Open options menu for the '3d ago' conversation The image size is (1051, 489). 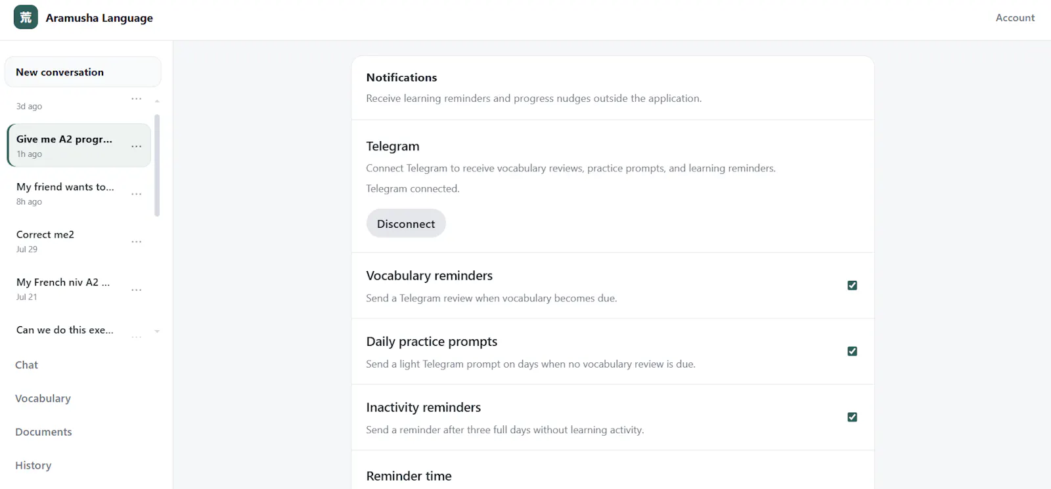[x=137, y=98]
